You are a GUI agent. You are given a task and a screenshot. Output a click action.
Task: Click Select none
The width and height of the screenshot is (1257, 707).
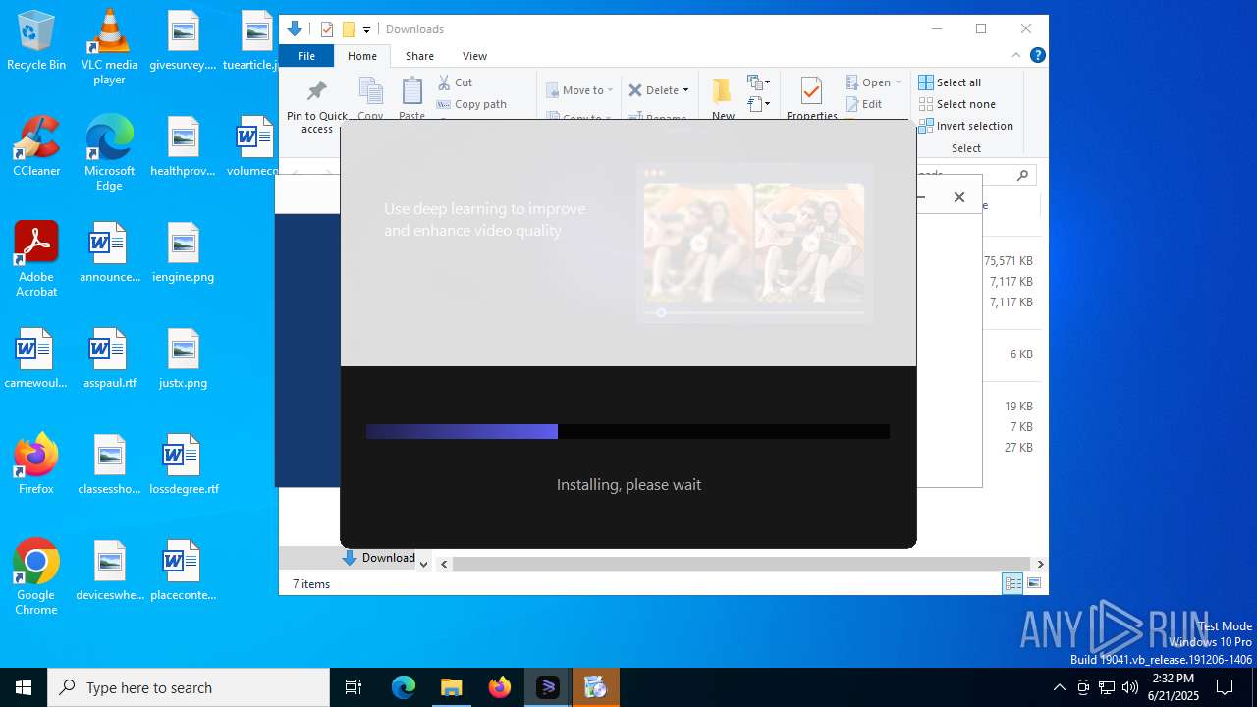coord(956,104)
